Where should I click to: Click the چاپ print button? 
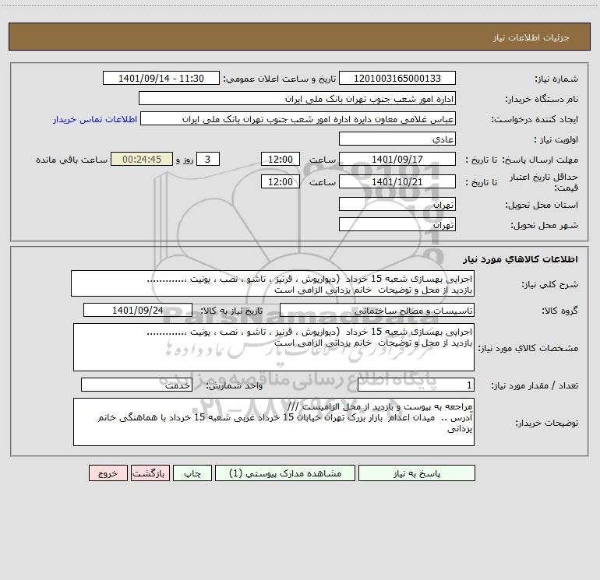coord(192,473)
